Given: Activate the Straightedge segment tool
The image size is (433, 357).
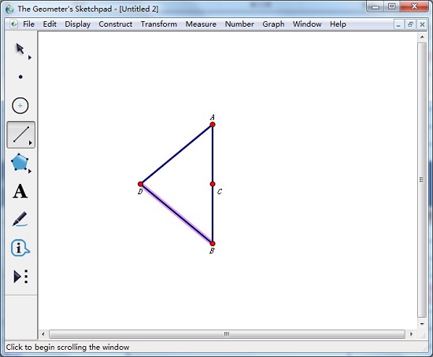Looking at the screenshot, I should pos(21,134).
